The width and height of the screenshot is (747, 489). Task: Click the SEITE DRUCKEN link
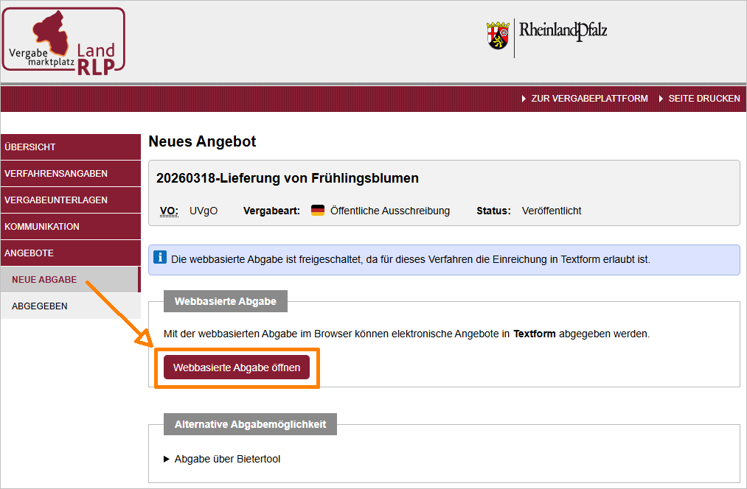tap(703, 99)
